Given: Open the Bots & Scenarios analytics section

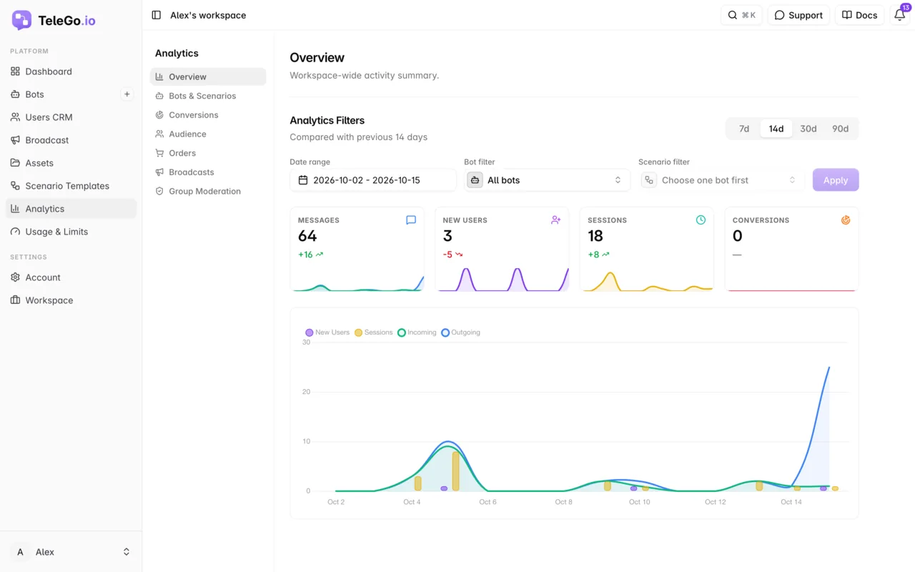Looking at the screenshot, I should [x=208, y=96].
